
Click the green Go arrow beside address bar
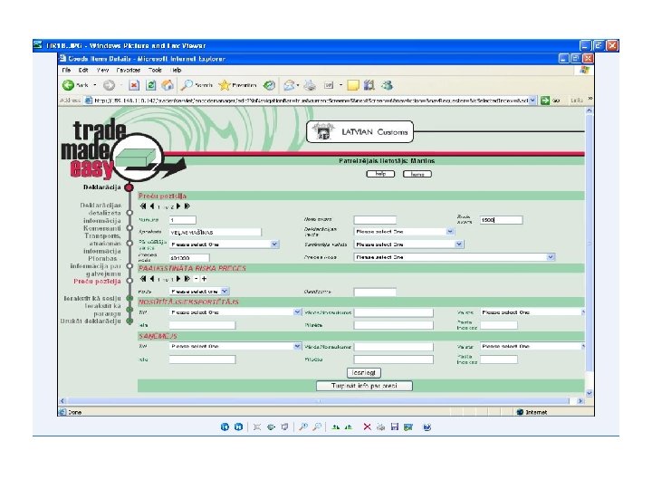(545, 101)
